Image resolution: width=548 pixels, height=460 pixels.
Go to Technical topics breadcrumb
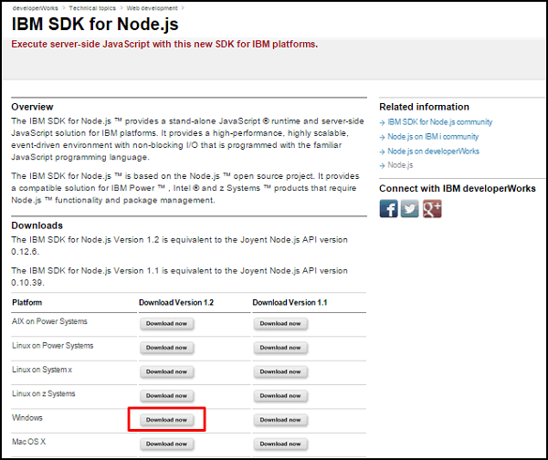click(92, 8)
